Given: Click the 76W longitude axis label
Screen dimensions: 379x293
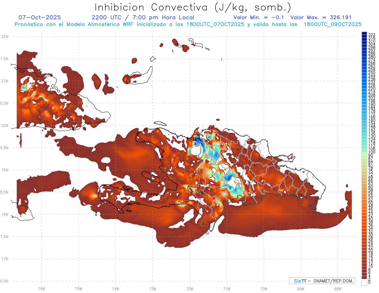Looking at the screenshot, I should 41,288.
